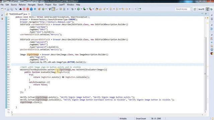Open the Run configurations dropdown arrow
214x120 pixels.
(81, 9)
